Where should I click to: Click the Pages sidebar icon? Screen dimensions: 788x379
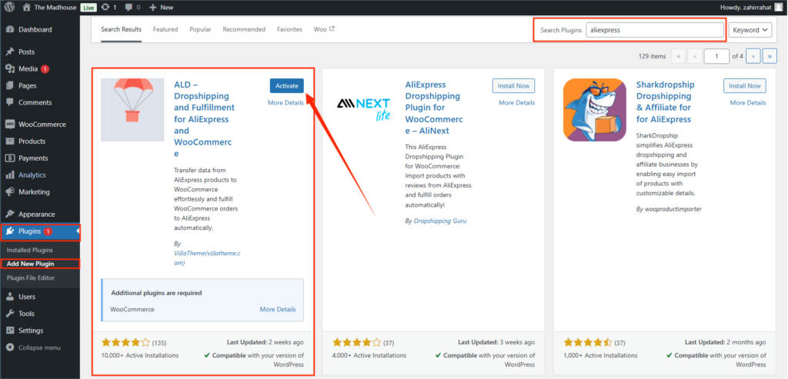pos(10,85)
